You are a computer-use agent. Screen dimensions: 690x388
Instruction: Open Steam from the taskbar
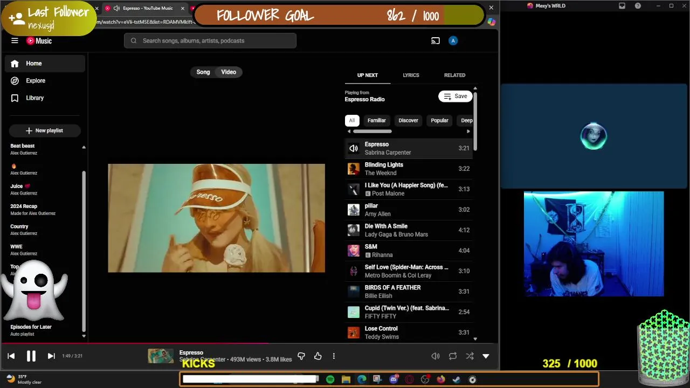click(x=457, y=379)
